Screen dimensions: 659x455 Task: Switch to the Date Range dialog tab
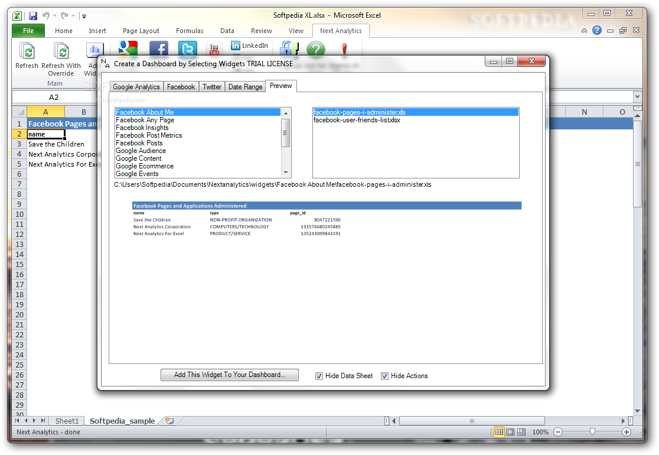coord(245,87)
